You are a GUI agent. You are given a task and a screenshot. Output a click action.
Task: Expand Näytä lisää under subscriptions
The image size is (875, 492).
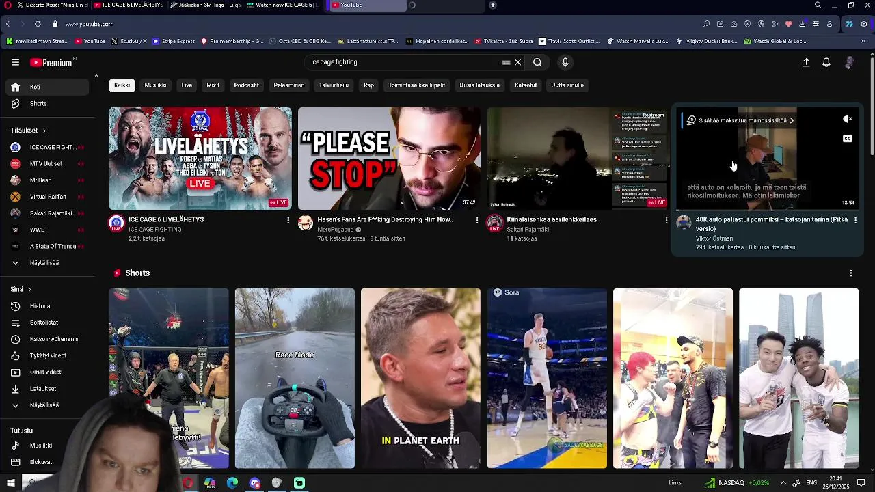(x=47, y=262)
